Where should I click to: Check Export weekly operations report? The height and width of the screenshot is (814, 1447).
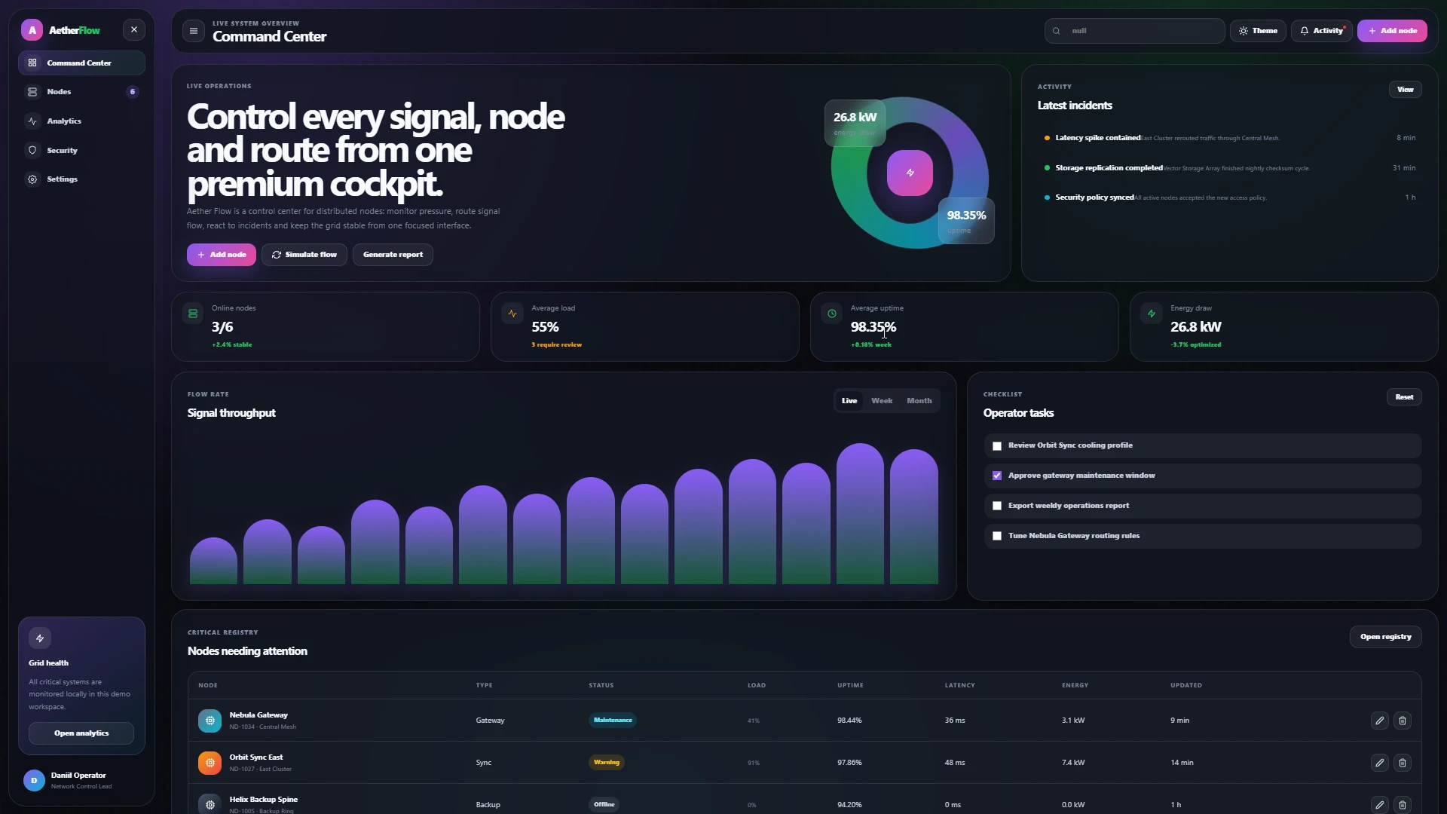click(x=997, y=506)
